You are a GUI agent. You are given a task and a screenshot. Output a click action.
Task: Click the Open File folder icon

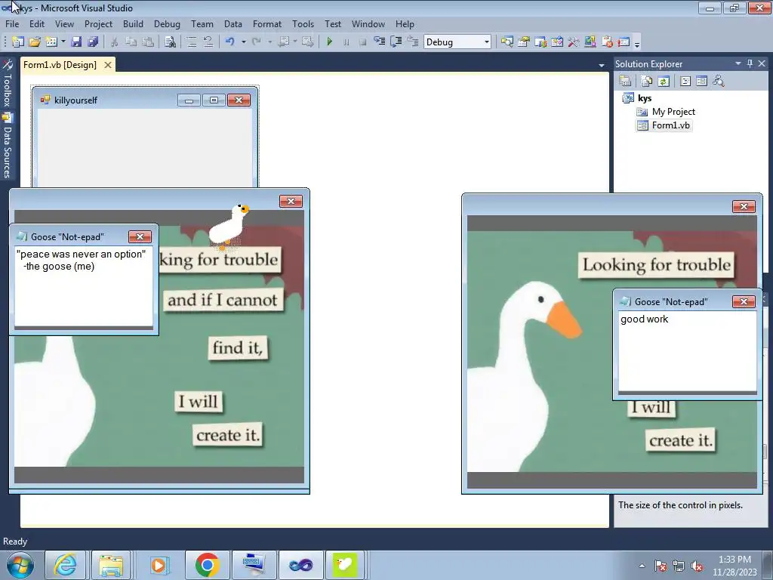coord(35,42)
